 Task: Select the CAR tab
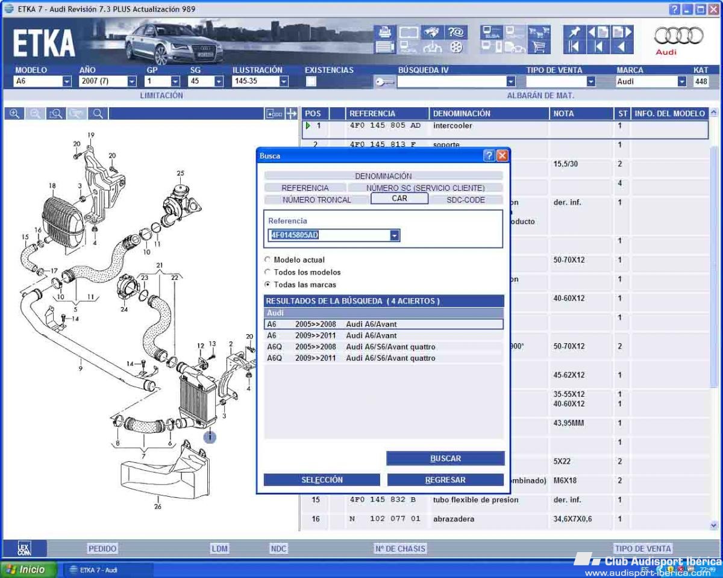coord(399,198)
